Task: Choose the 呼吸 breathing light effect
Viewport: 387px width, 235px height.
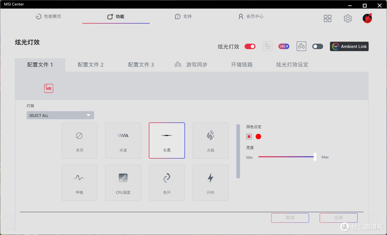Action: [79, 183]
